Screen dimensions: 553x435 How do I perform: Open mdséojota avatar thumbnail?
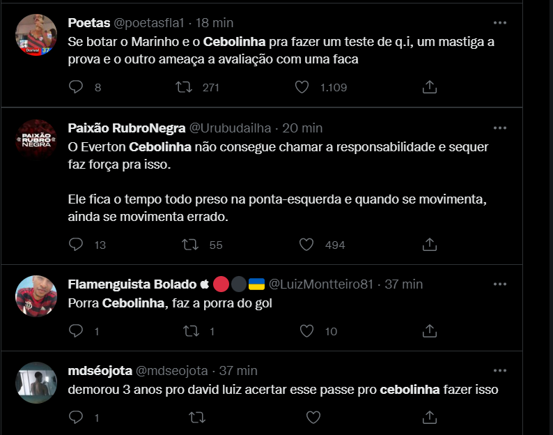tap(36, 383)
